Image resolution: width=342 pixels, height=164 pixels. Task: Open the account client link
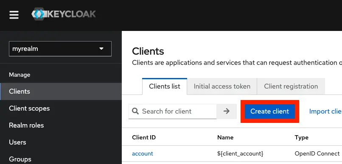pos(143,153)
